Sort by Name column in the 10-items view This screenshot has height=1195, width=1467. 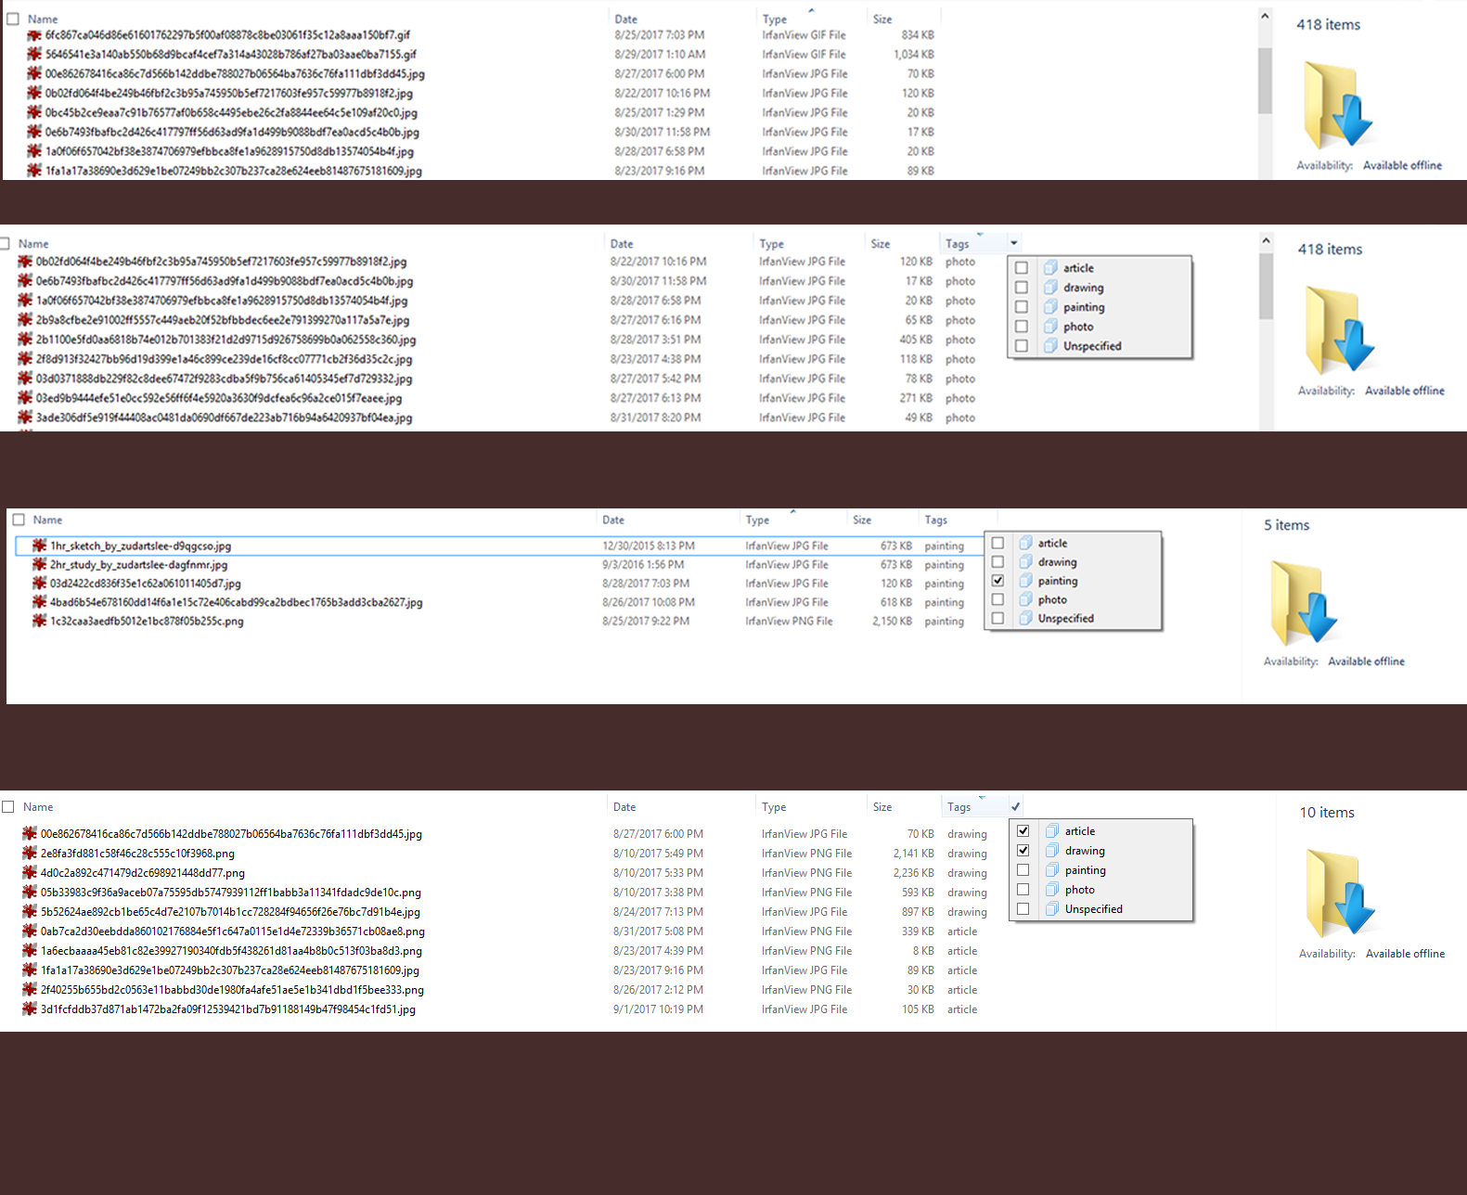38,807
